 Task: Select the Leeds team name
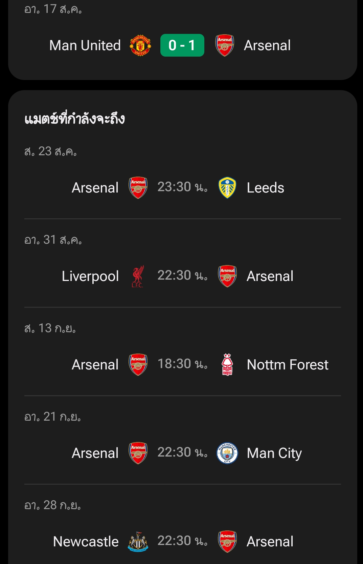(x=266, y=188)
